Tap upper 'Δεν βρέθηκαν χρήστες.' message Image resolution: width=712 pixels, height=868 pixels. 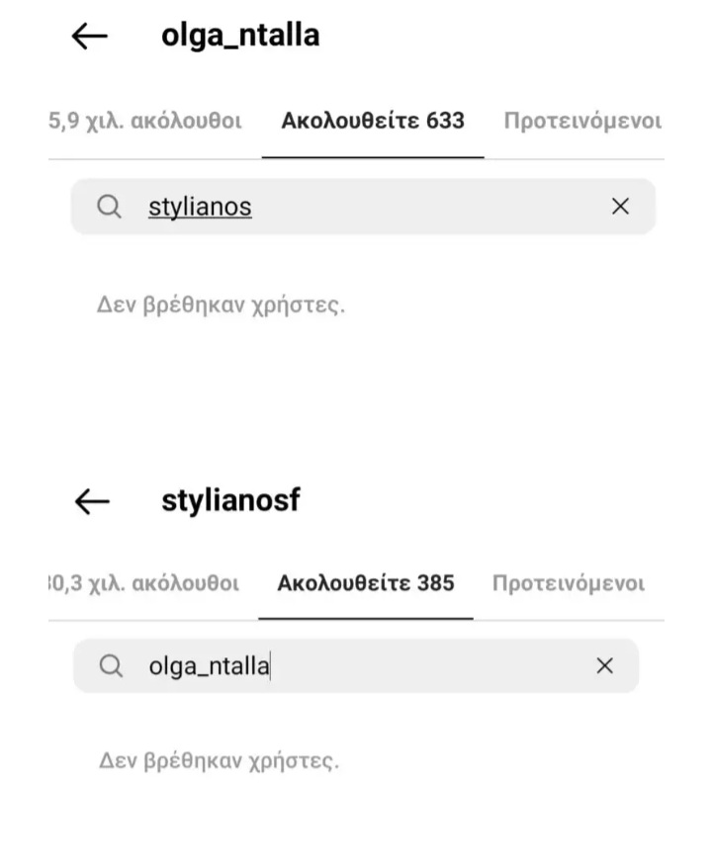point(221,304)
